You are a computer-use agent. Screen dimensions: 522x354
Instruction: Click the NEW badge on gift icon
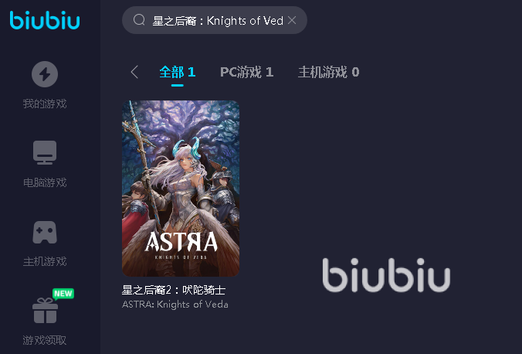[63, 294]
